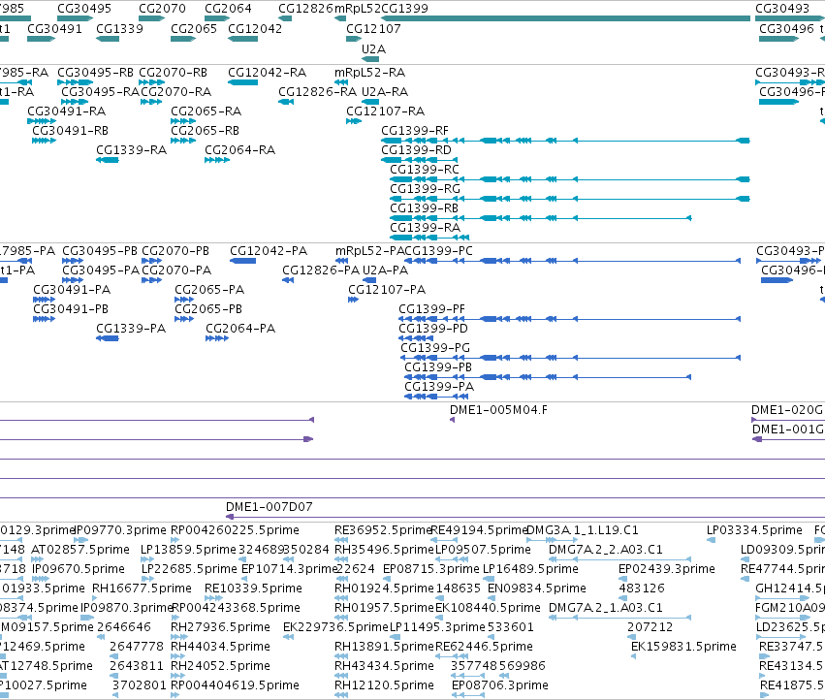The height and width of the screenshot is (700, 825).
Task: Click EST label RE36952.5prime
Action: click(383, 530)
